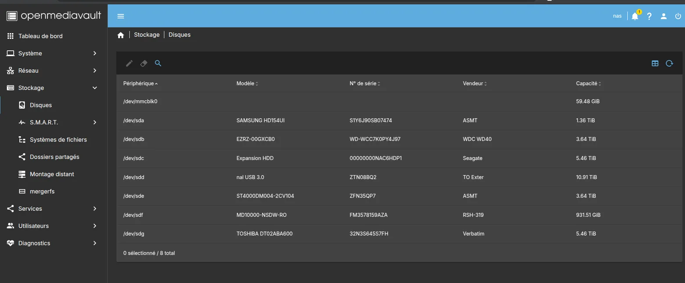Open the table column visibility icon
This screenshot has height=283, width=685.
[655, 64]
